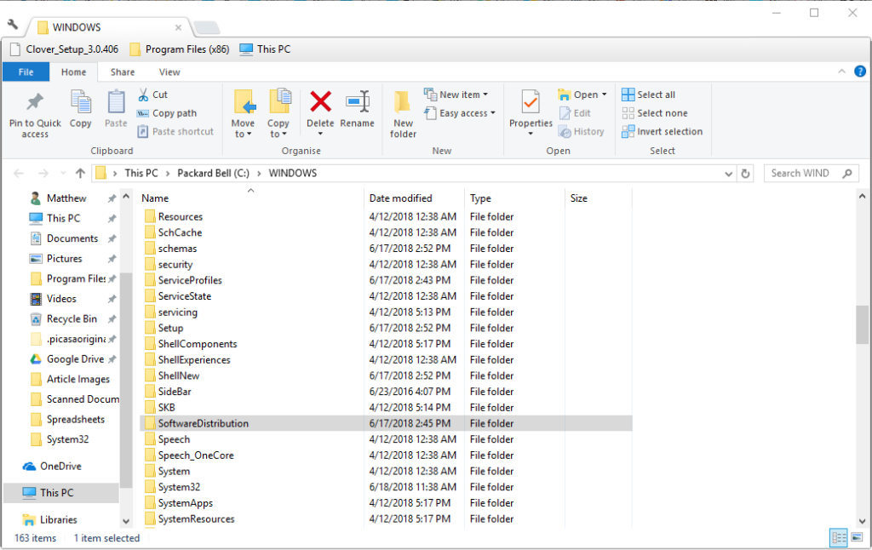Click the SideBar folder icon
Screen dimensions: 872x550
150,392
